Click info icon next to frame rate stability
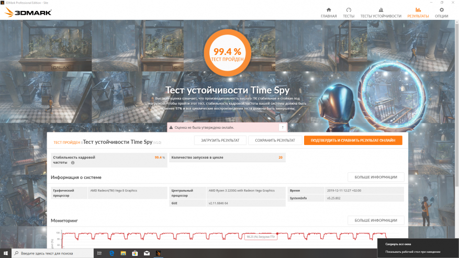This screenshot has height=258, width=459. [73, 163]
